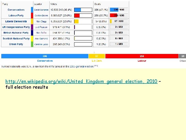Screen dimensions: 186x140
Task: Click the 'full election results' caption text
Action: point(27,87)
